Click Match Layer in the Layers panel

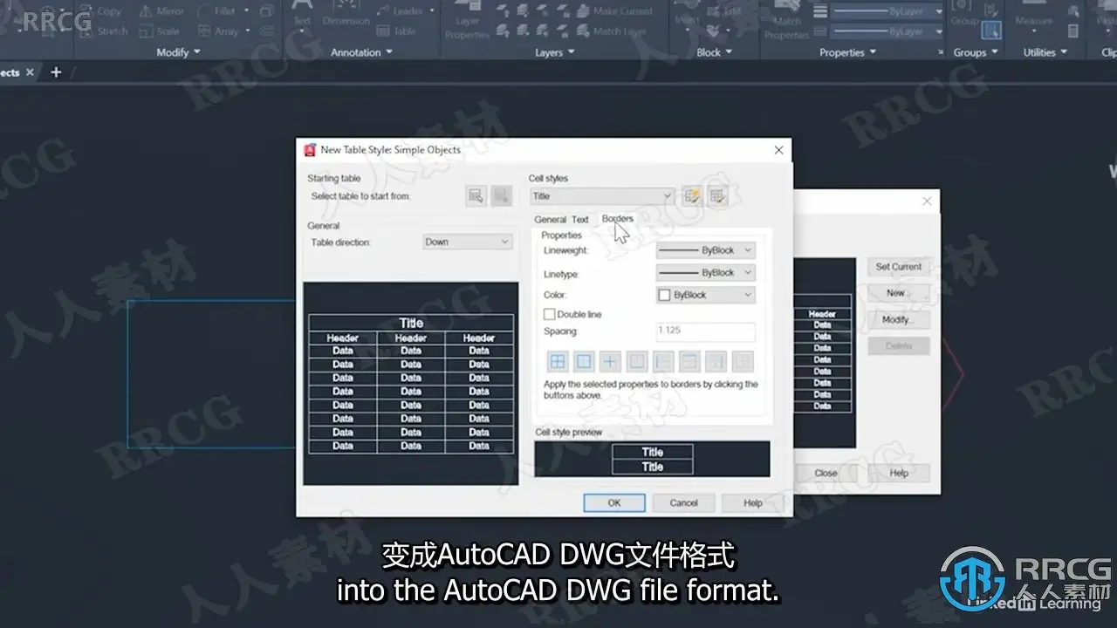[x=609, y=31]
